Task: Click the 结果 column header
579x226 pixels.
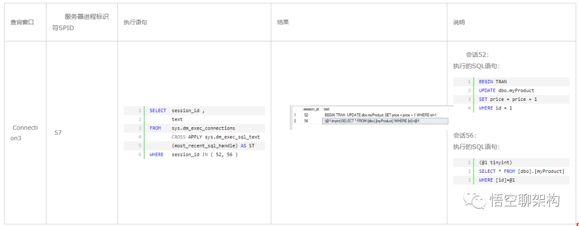Action: click(x=283, y=22)
